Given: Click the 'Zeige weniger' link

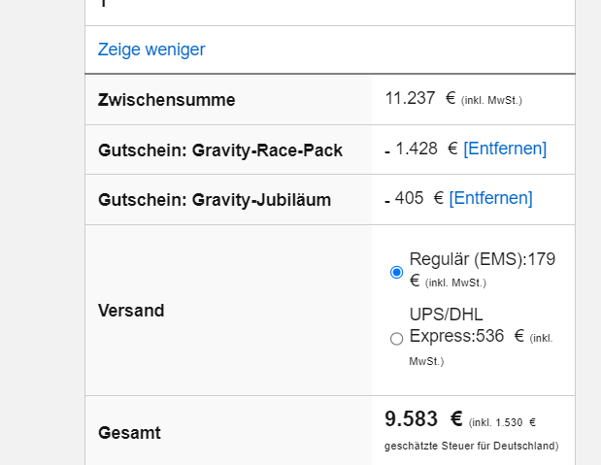Looking at the screenshot, I should [150, 50].
